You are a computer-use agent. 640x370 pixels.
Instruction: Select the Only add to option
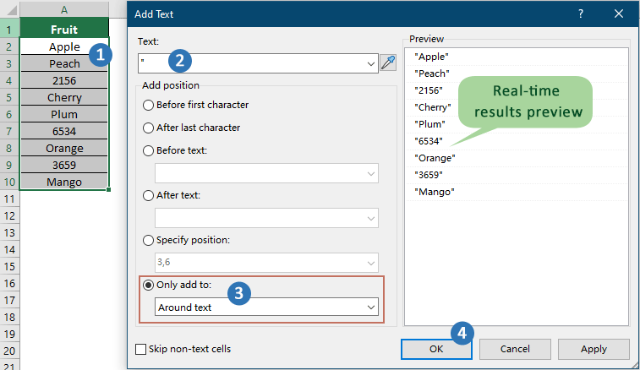[x=149, y=286]
